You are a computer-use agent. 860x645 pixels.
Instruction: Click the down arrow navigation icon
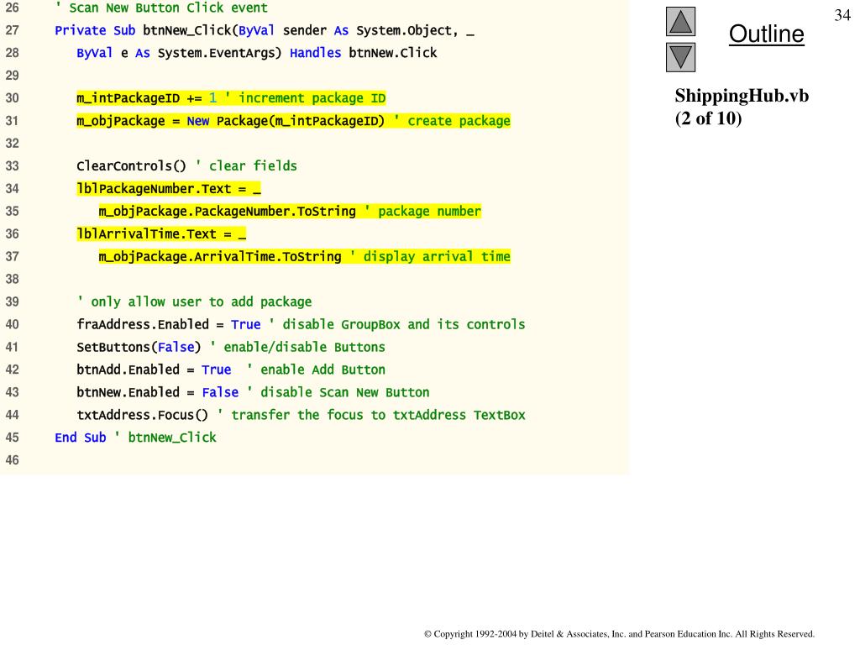coord(680,58)
